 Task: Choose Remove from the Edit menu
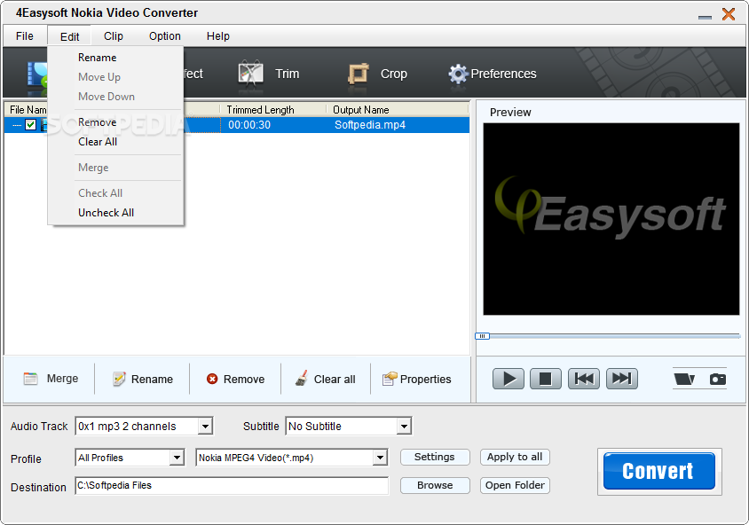tap(115, 122)
